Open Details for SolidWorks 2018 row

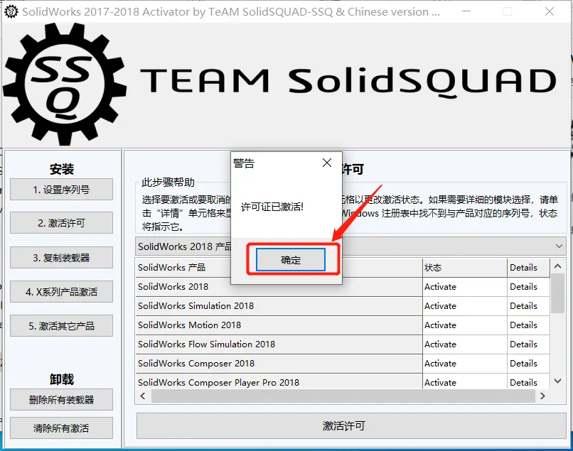click(x=528, y=287)
